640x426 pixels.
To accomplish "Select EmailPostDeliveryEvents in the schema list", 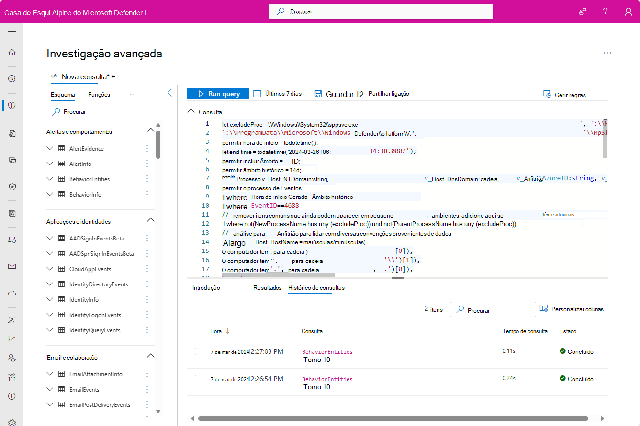I will pos(100,405).
